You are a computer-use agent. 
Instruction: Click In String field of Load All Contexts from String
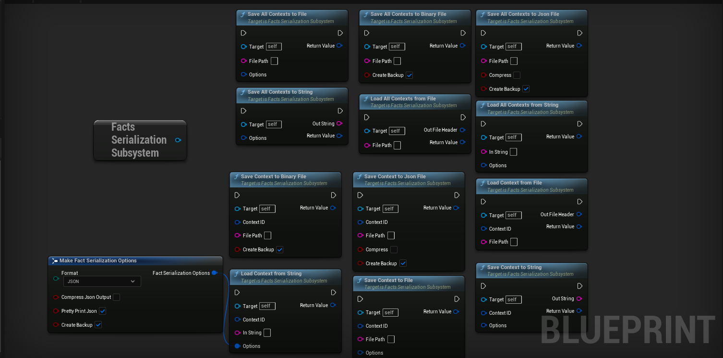(513, 152)
